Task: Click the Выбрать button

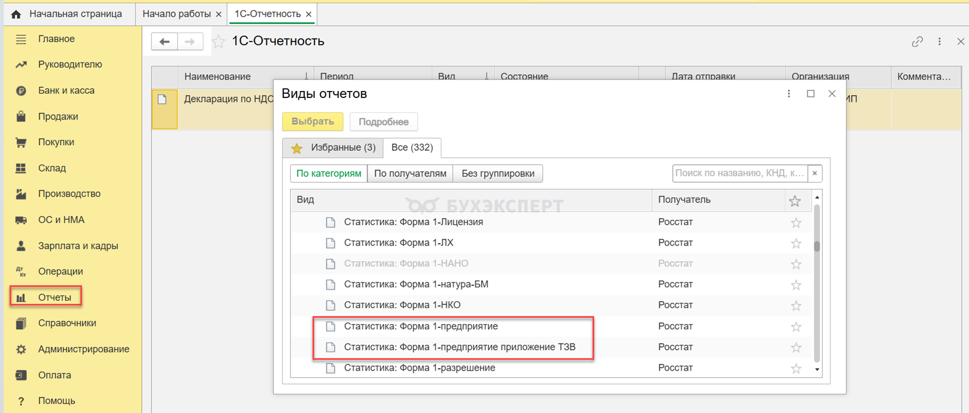Action: tap(312, 122)
